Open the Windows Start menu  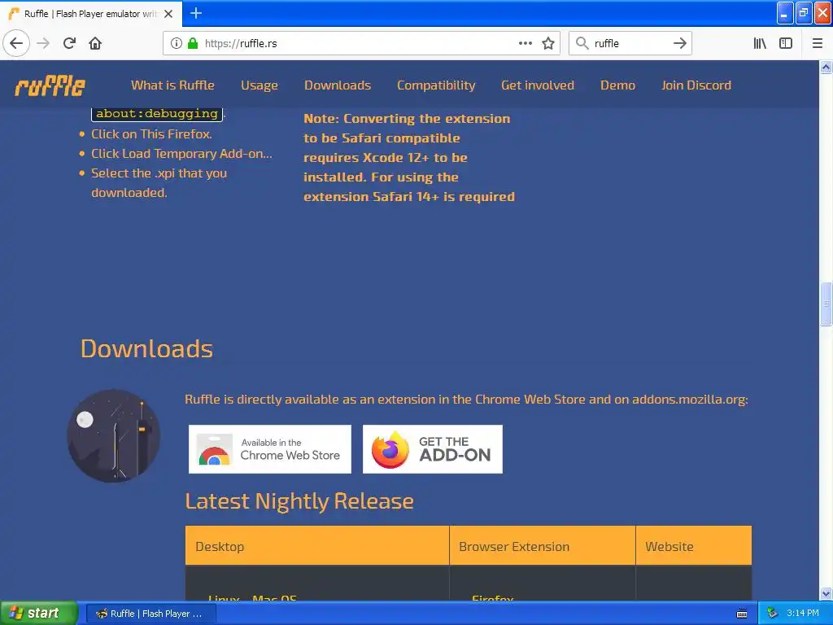tap(37, 614)
